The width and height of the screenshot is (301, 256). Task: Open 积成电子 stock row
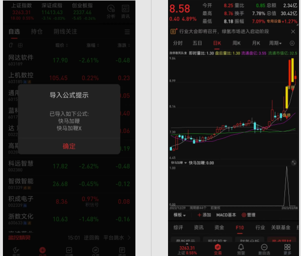pyautogui.click(x=69, y=201)
